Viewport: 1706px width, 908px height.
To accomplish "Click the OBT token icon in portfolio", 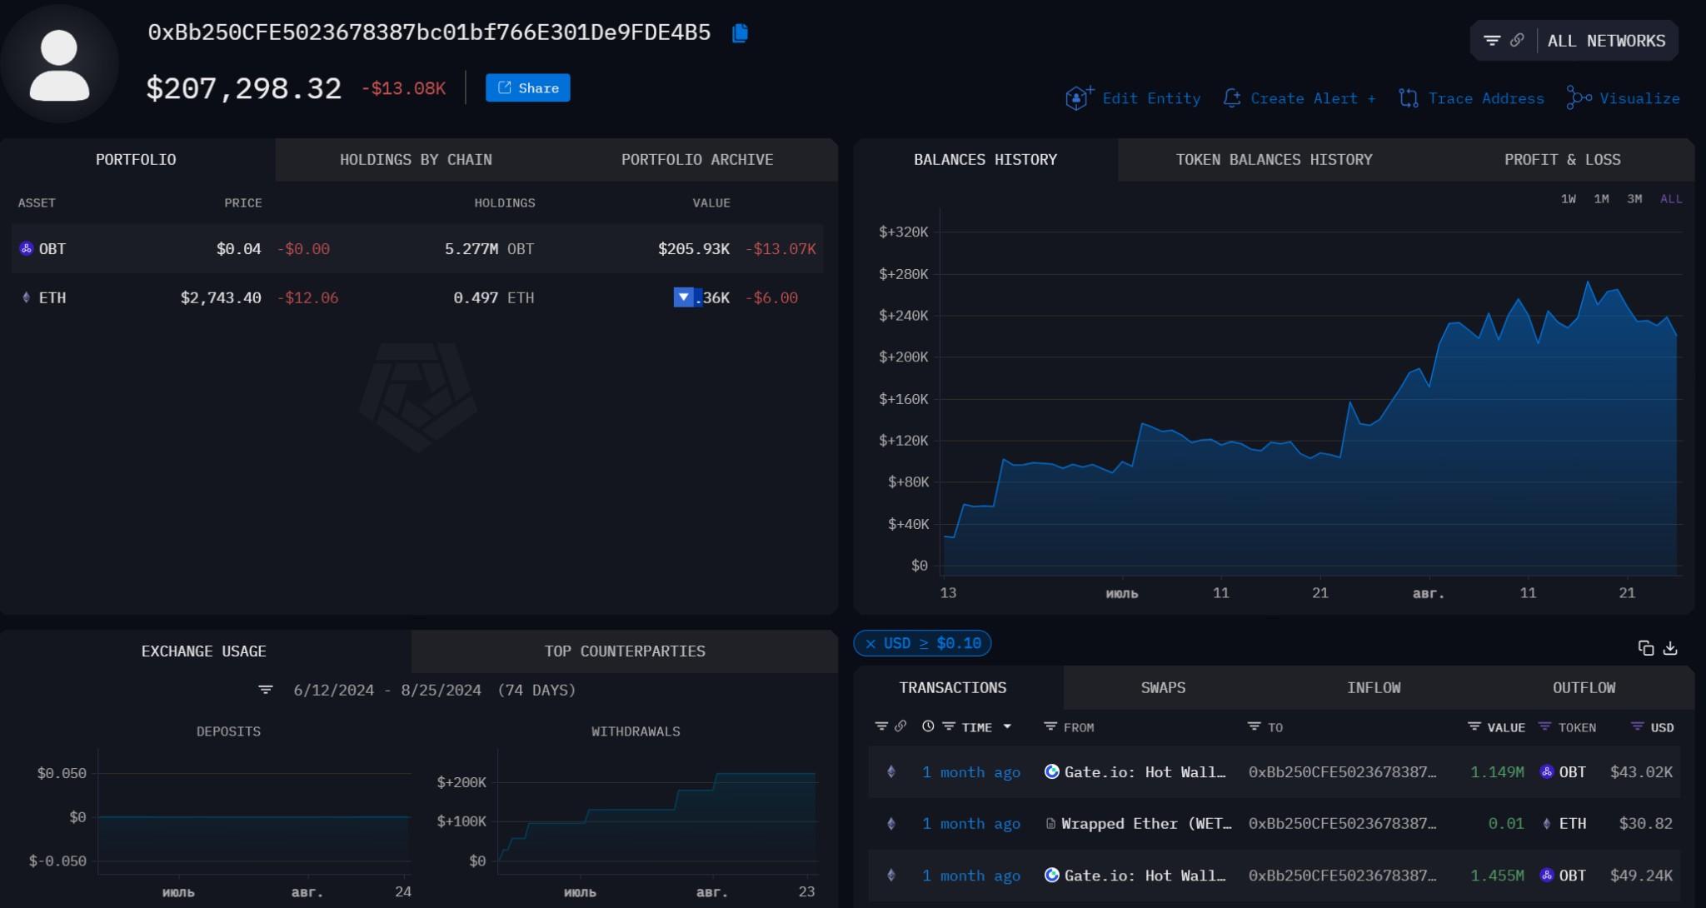I will tap(26, 248).
